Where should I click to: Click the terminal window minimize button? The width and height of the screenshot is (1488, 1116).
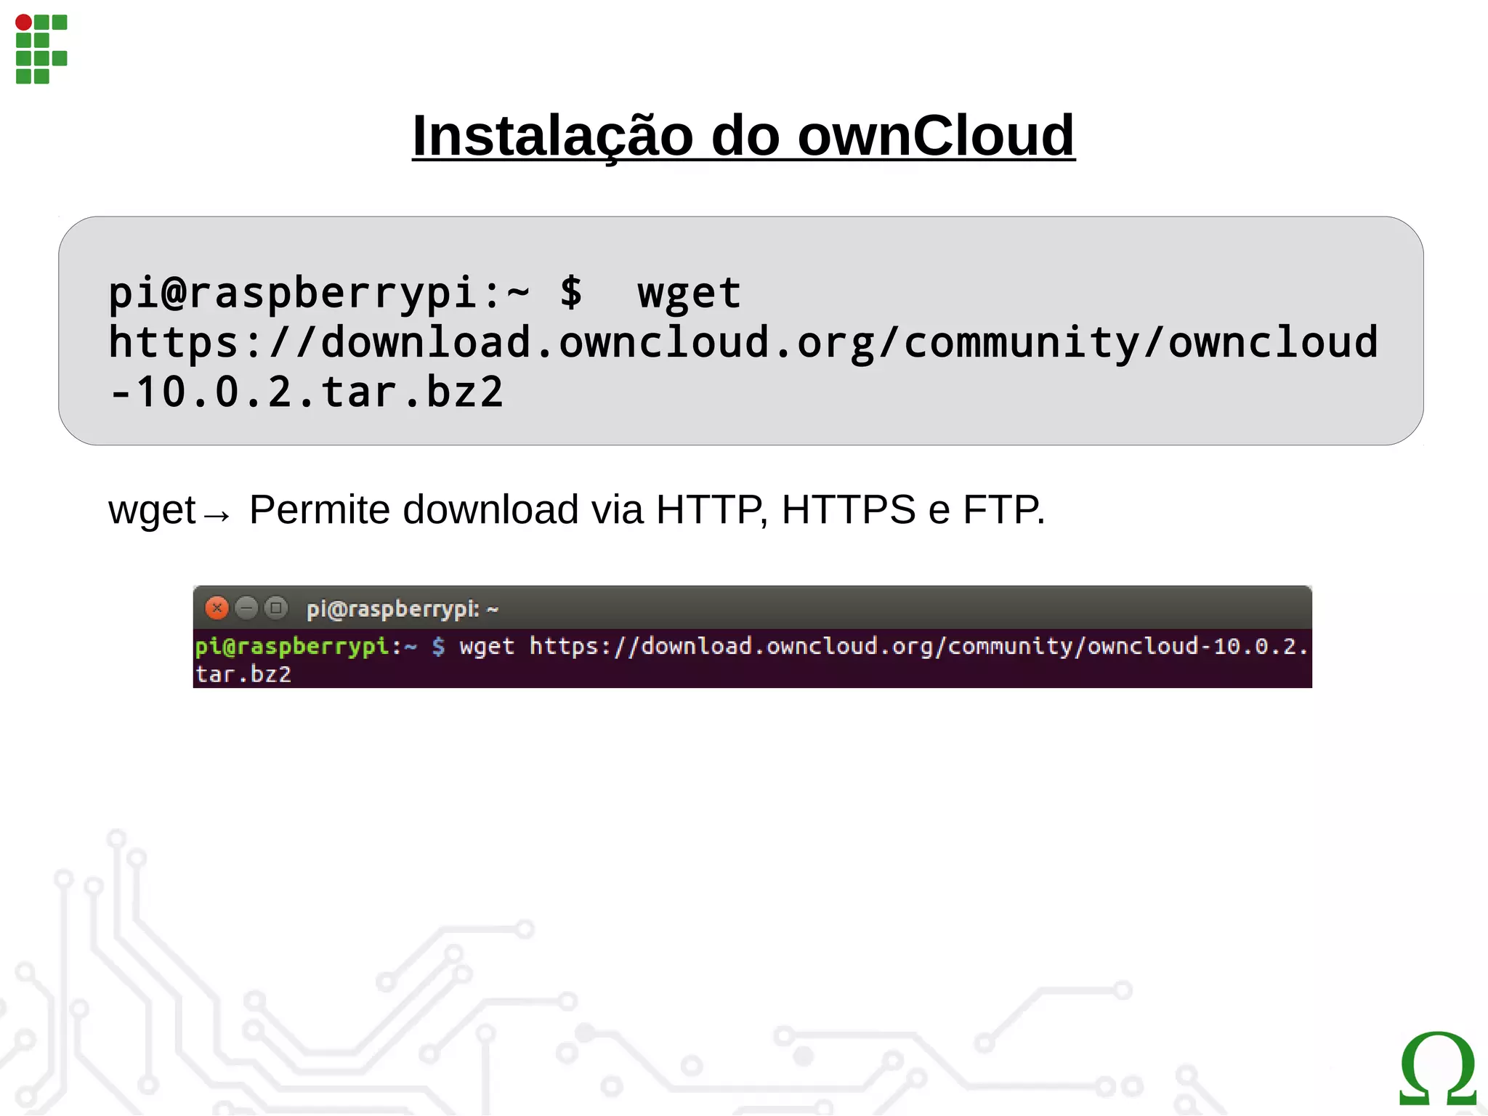[x=247, y=607]
